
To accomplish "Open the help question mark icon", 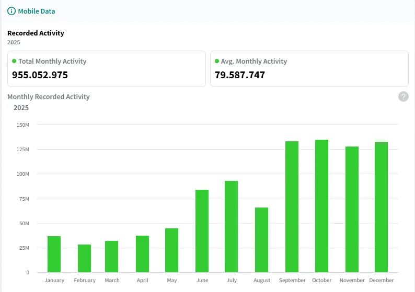I will 403,96.
